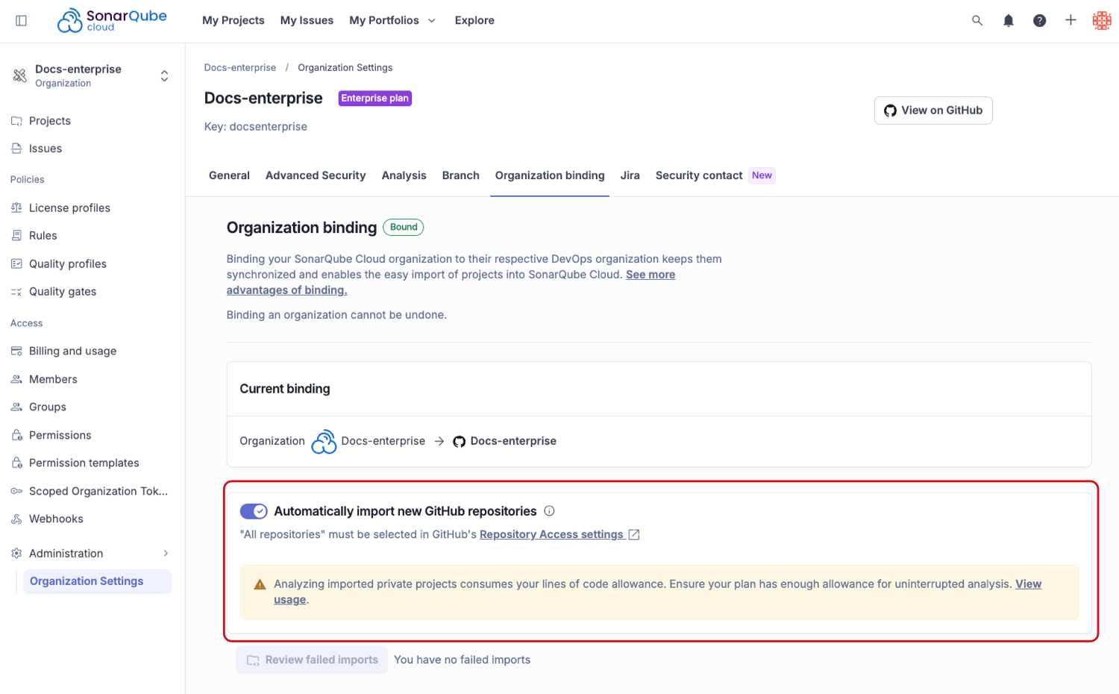
Task: Select Organization Settings in sidebar
Action: (98, 581)
